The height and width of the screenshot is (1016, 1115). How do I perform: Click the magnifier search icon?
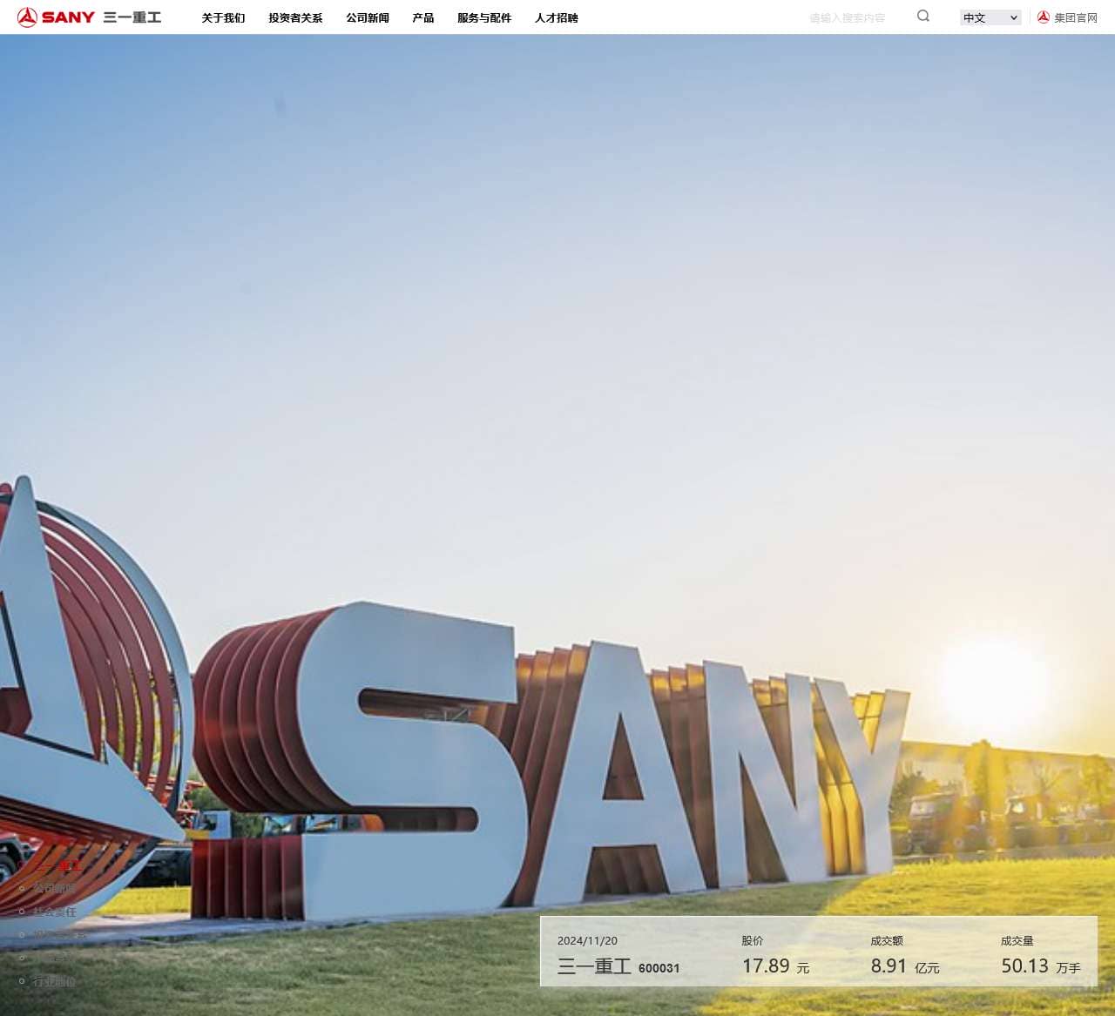pos(923,17)
